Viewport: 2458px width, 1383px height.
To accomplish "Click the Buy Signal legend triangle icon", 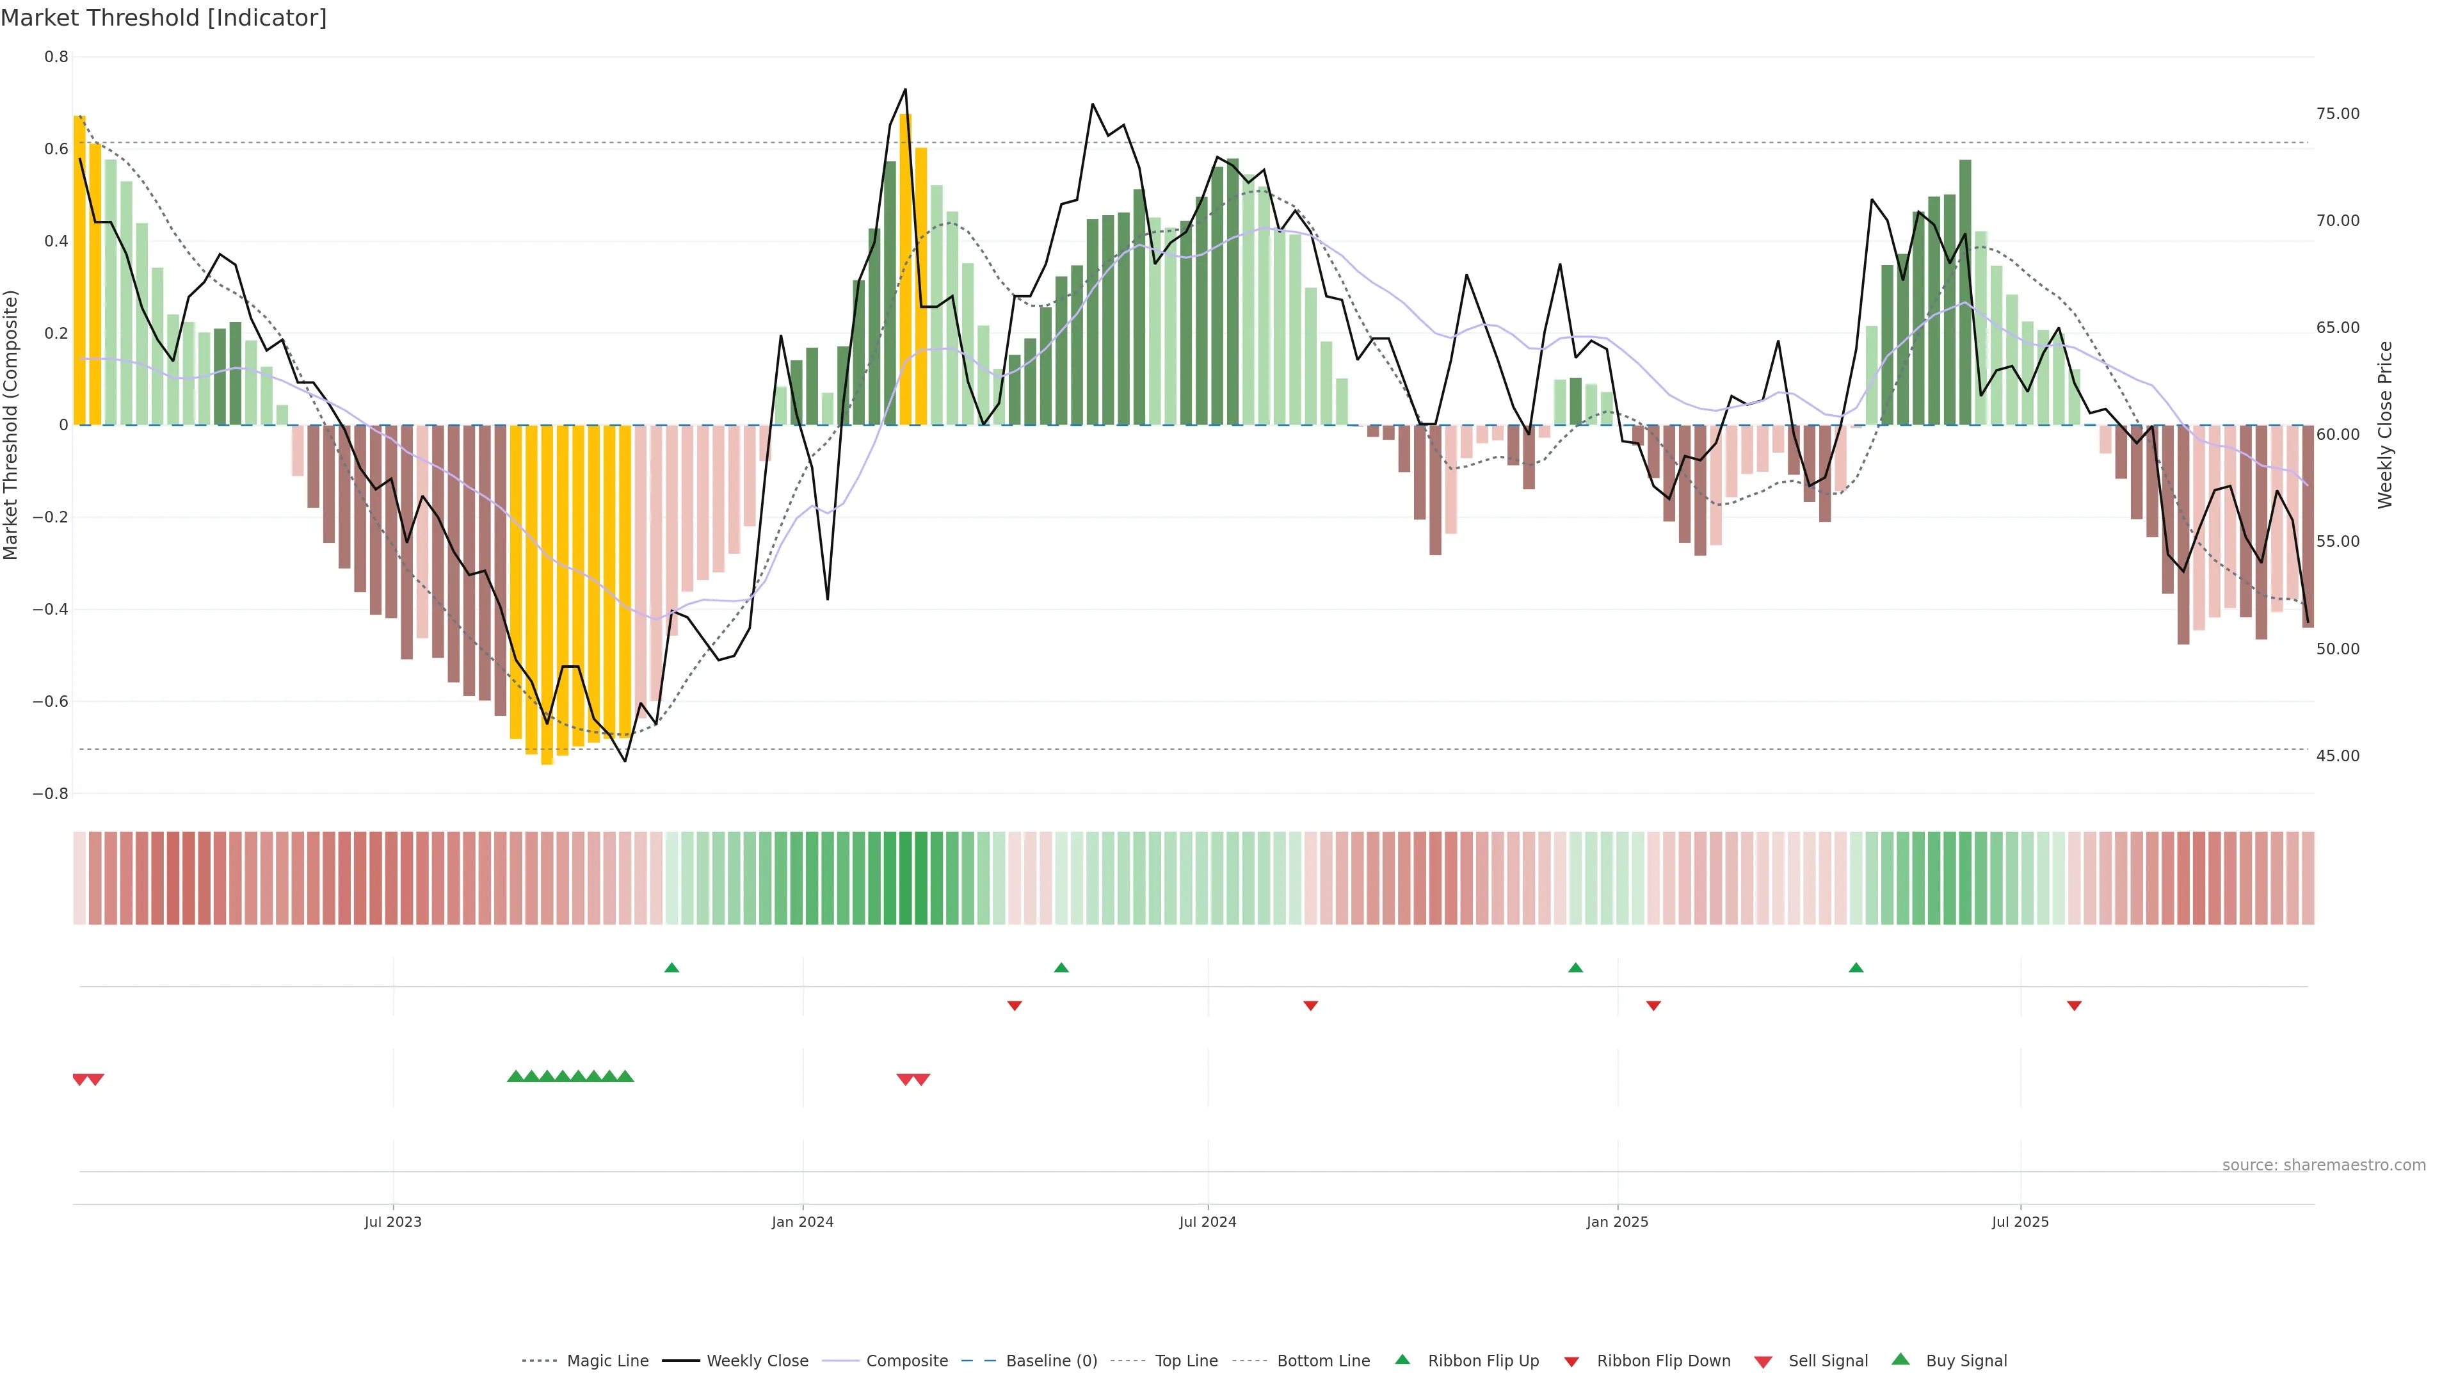I will point(1900,1359).
